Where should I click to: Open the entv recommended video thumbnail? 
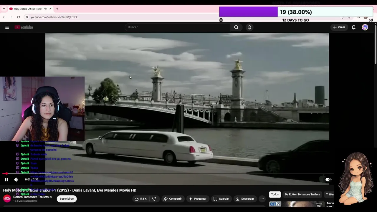click(297, 204)
